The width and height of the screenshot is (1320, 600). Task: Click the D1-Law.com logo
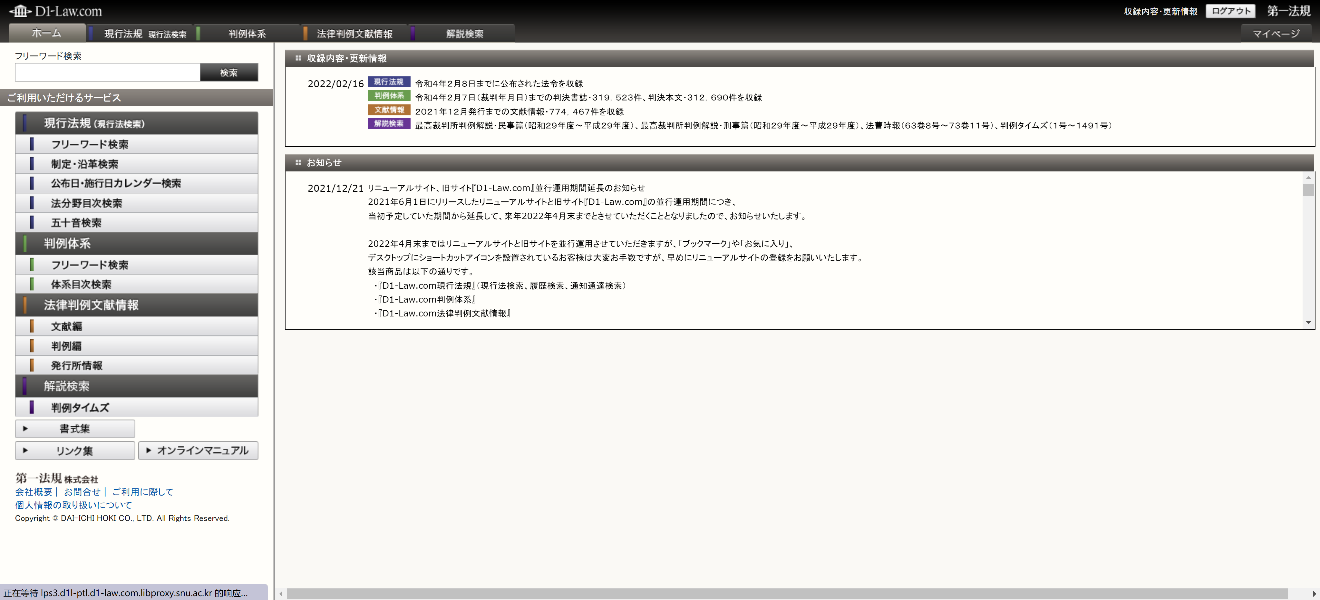click(55, 11)
